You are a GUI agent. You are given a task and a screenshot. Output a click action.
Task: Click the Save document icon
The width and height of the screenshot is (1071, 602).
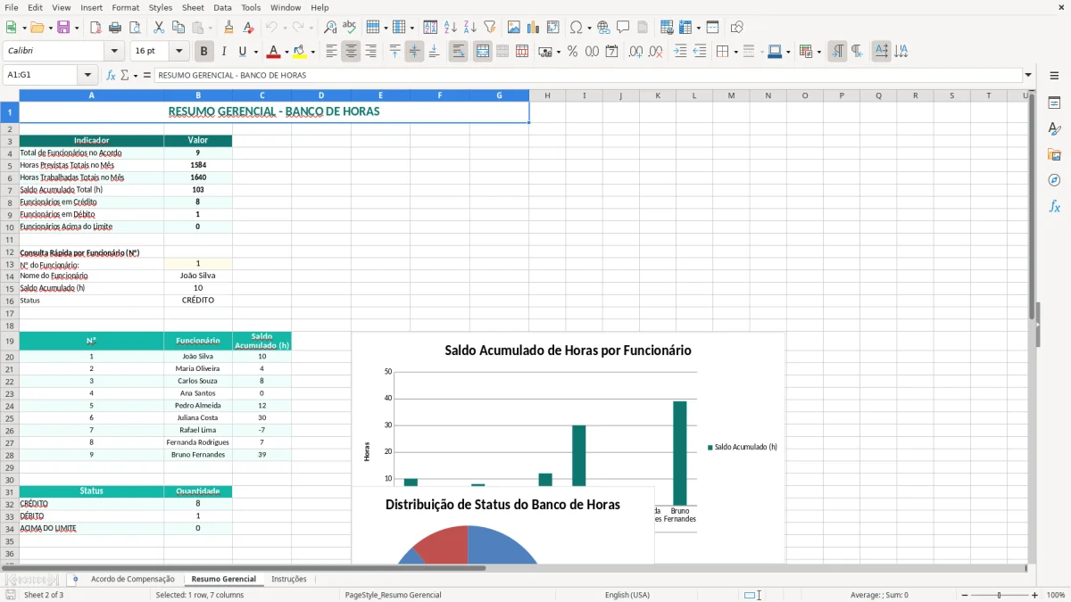click(63, 28)
